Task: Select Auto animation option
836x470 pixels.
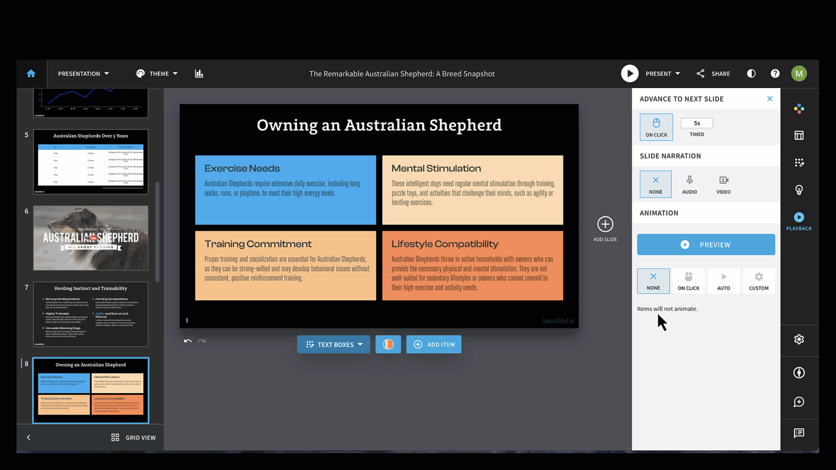Action: pyautogui.click(x=723, y=281)
